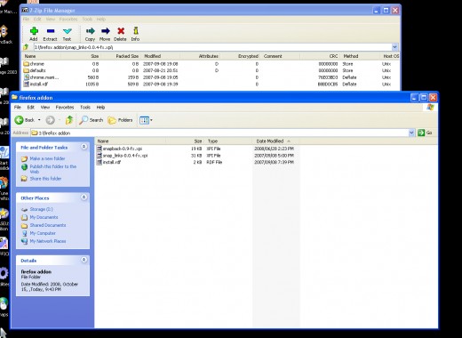
Task: Sort by Date Modified column in Explorer
Action: click(x=275, y=141)
